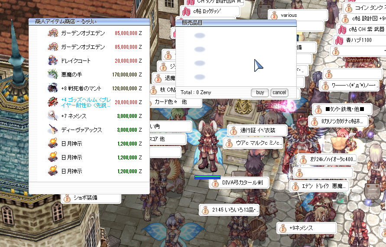Click the 商人アイテム商店 window title bar
The height and width of the screenshot is (247, 386).
[89, 21]
